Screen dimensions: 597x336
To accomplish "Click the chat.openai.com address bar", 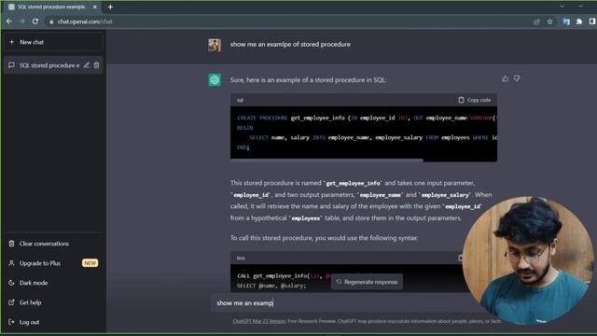I will coord(289,21).
